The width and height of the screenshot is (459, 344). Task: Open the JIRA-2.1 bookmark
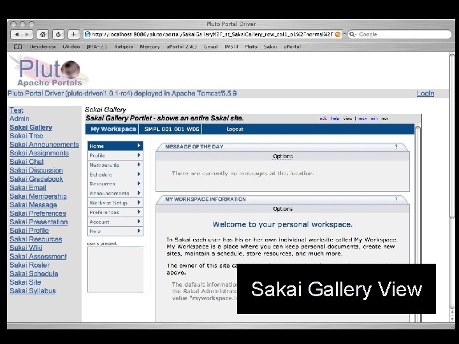point(97,47)
